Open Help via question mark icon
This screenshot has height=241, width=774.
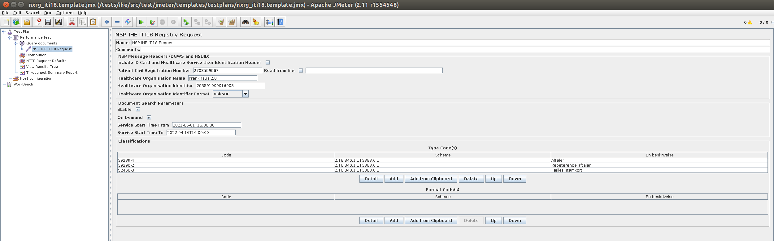280,22
